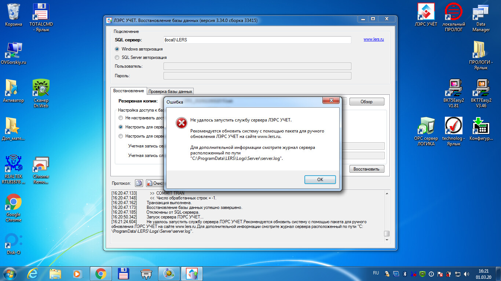The width and height of the screenshot is (501, 281).
Task: Open Internet Explorer from the taskbar
Action: [33, 273]
